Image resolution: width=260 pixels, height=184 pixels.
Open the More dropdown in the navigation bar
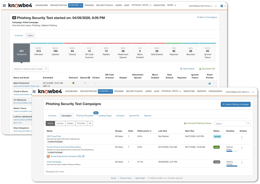172,5
